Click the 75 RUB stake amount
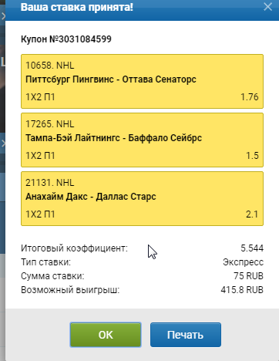 (x=248, y=276)
